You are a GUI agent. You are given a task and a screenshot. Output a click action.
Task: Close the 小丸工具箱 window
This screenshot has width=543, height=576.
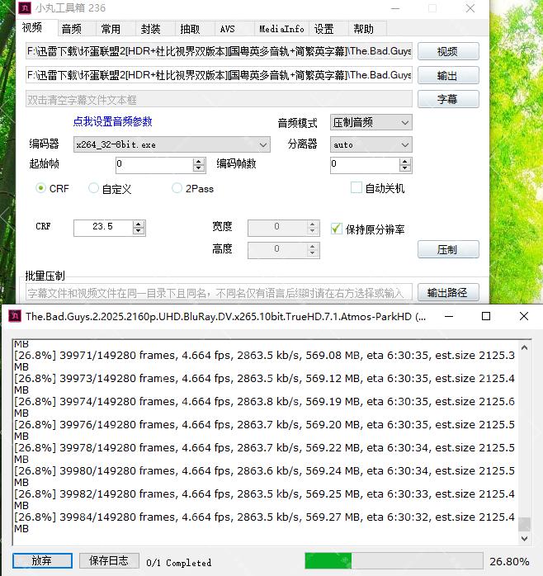[x=470, y=8]
